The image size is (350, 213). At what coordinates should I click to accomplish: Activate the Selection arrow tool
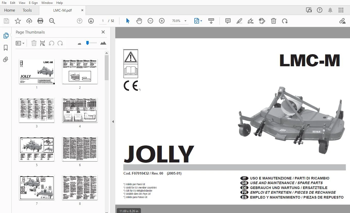coord(128,21)
